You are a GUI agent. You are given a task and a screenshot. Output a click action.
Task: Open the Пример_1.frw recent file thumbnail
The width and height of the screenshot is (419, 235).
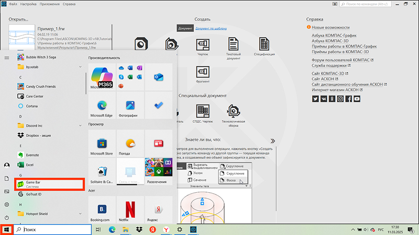(21, 37)
